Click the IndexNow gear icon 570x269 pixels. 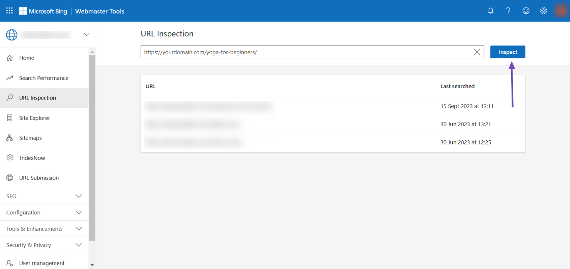pyautogui.click(x=10, y=158)
